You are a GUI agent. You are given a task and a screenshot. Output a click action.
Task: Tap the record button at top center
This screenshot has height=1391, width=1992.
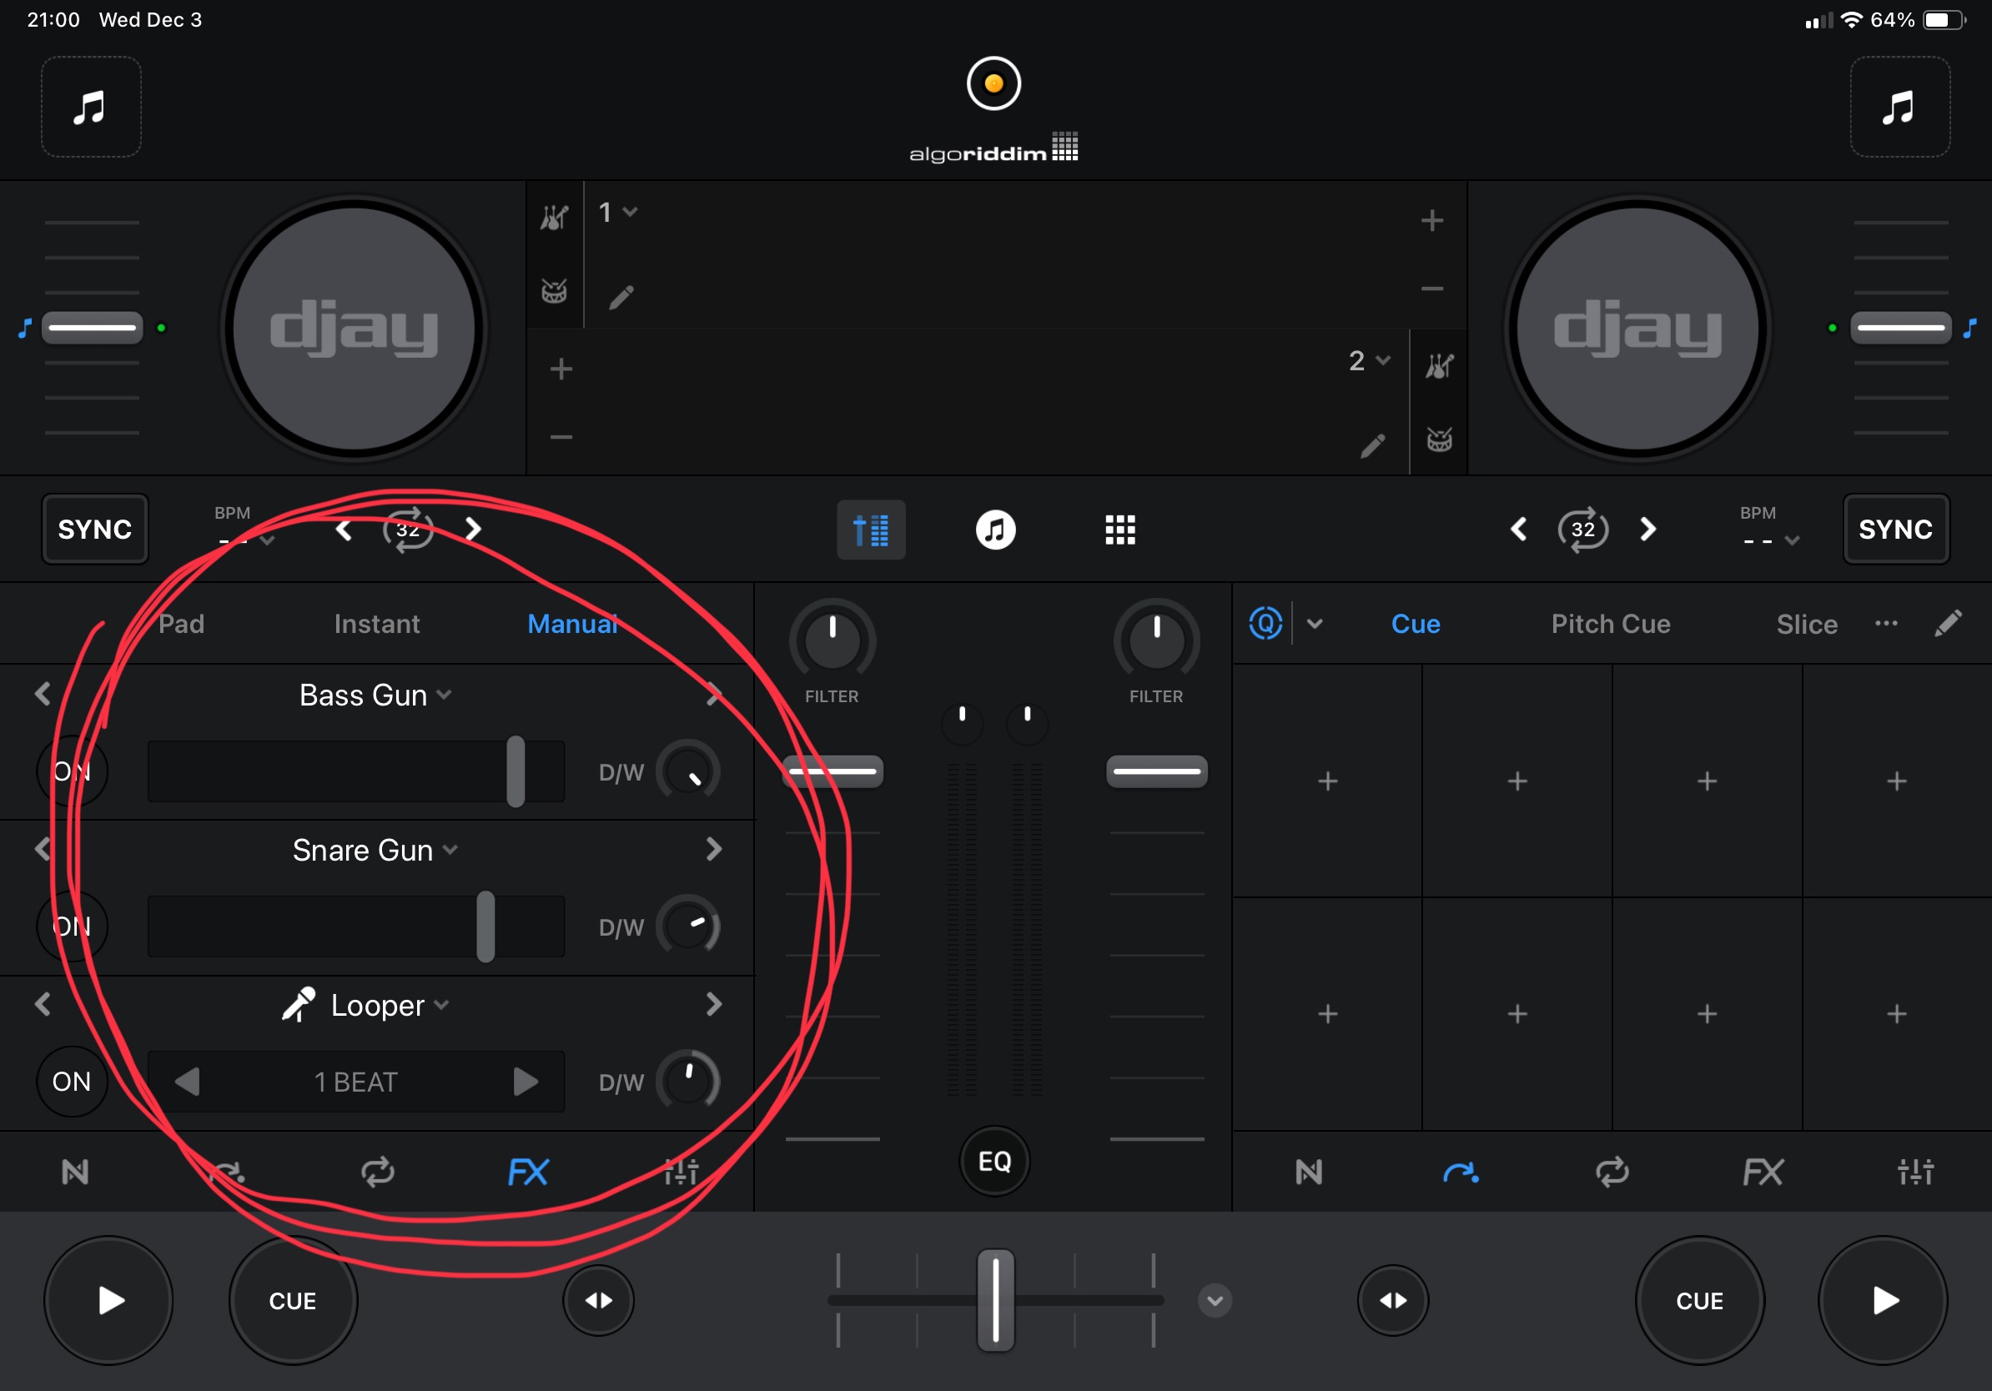993,84
